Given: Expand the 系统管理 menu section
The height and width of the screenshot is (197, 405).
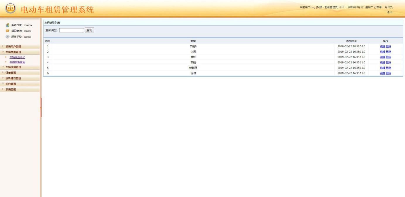Looking at the screenshot, I should coord(20,89).
